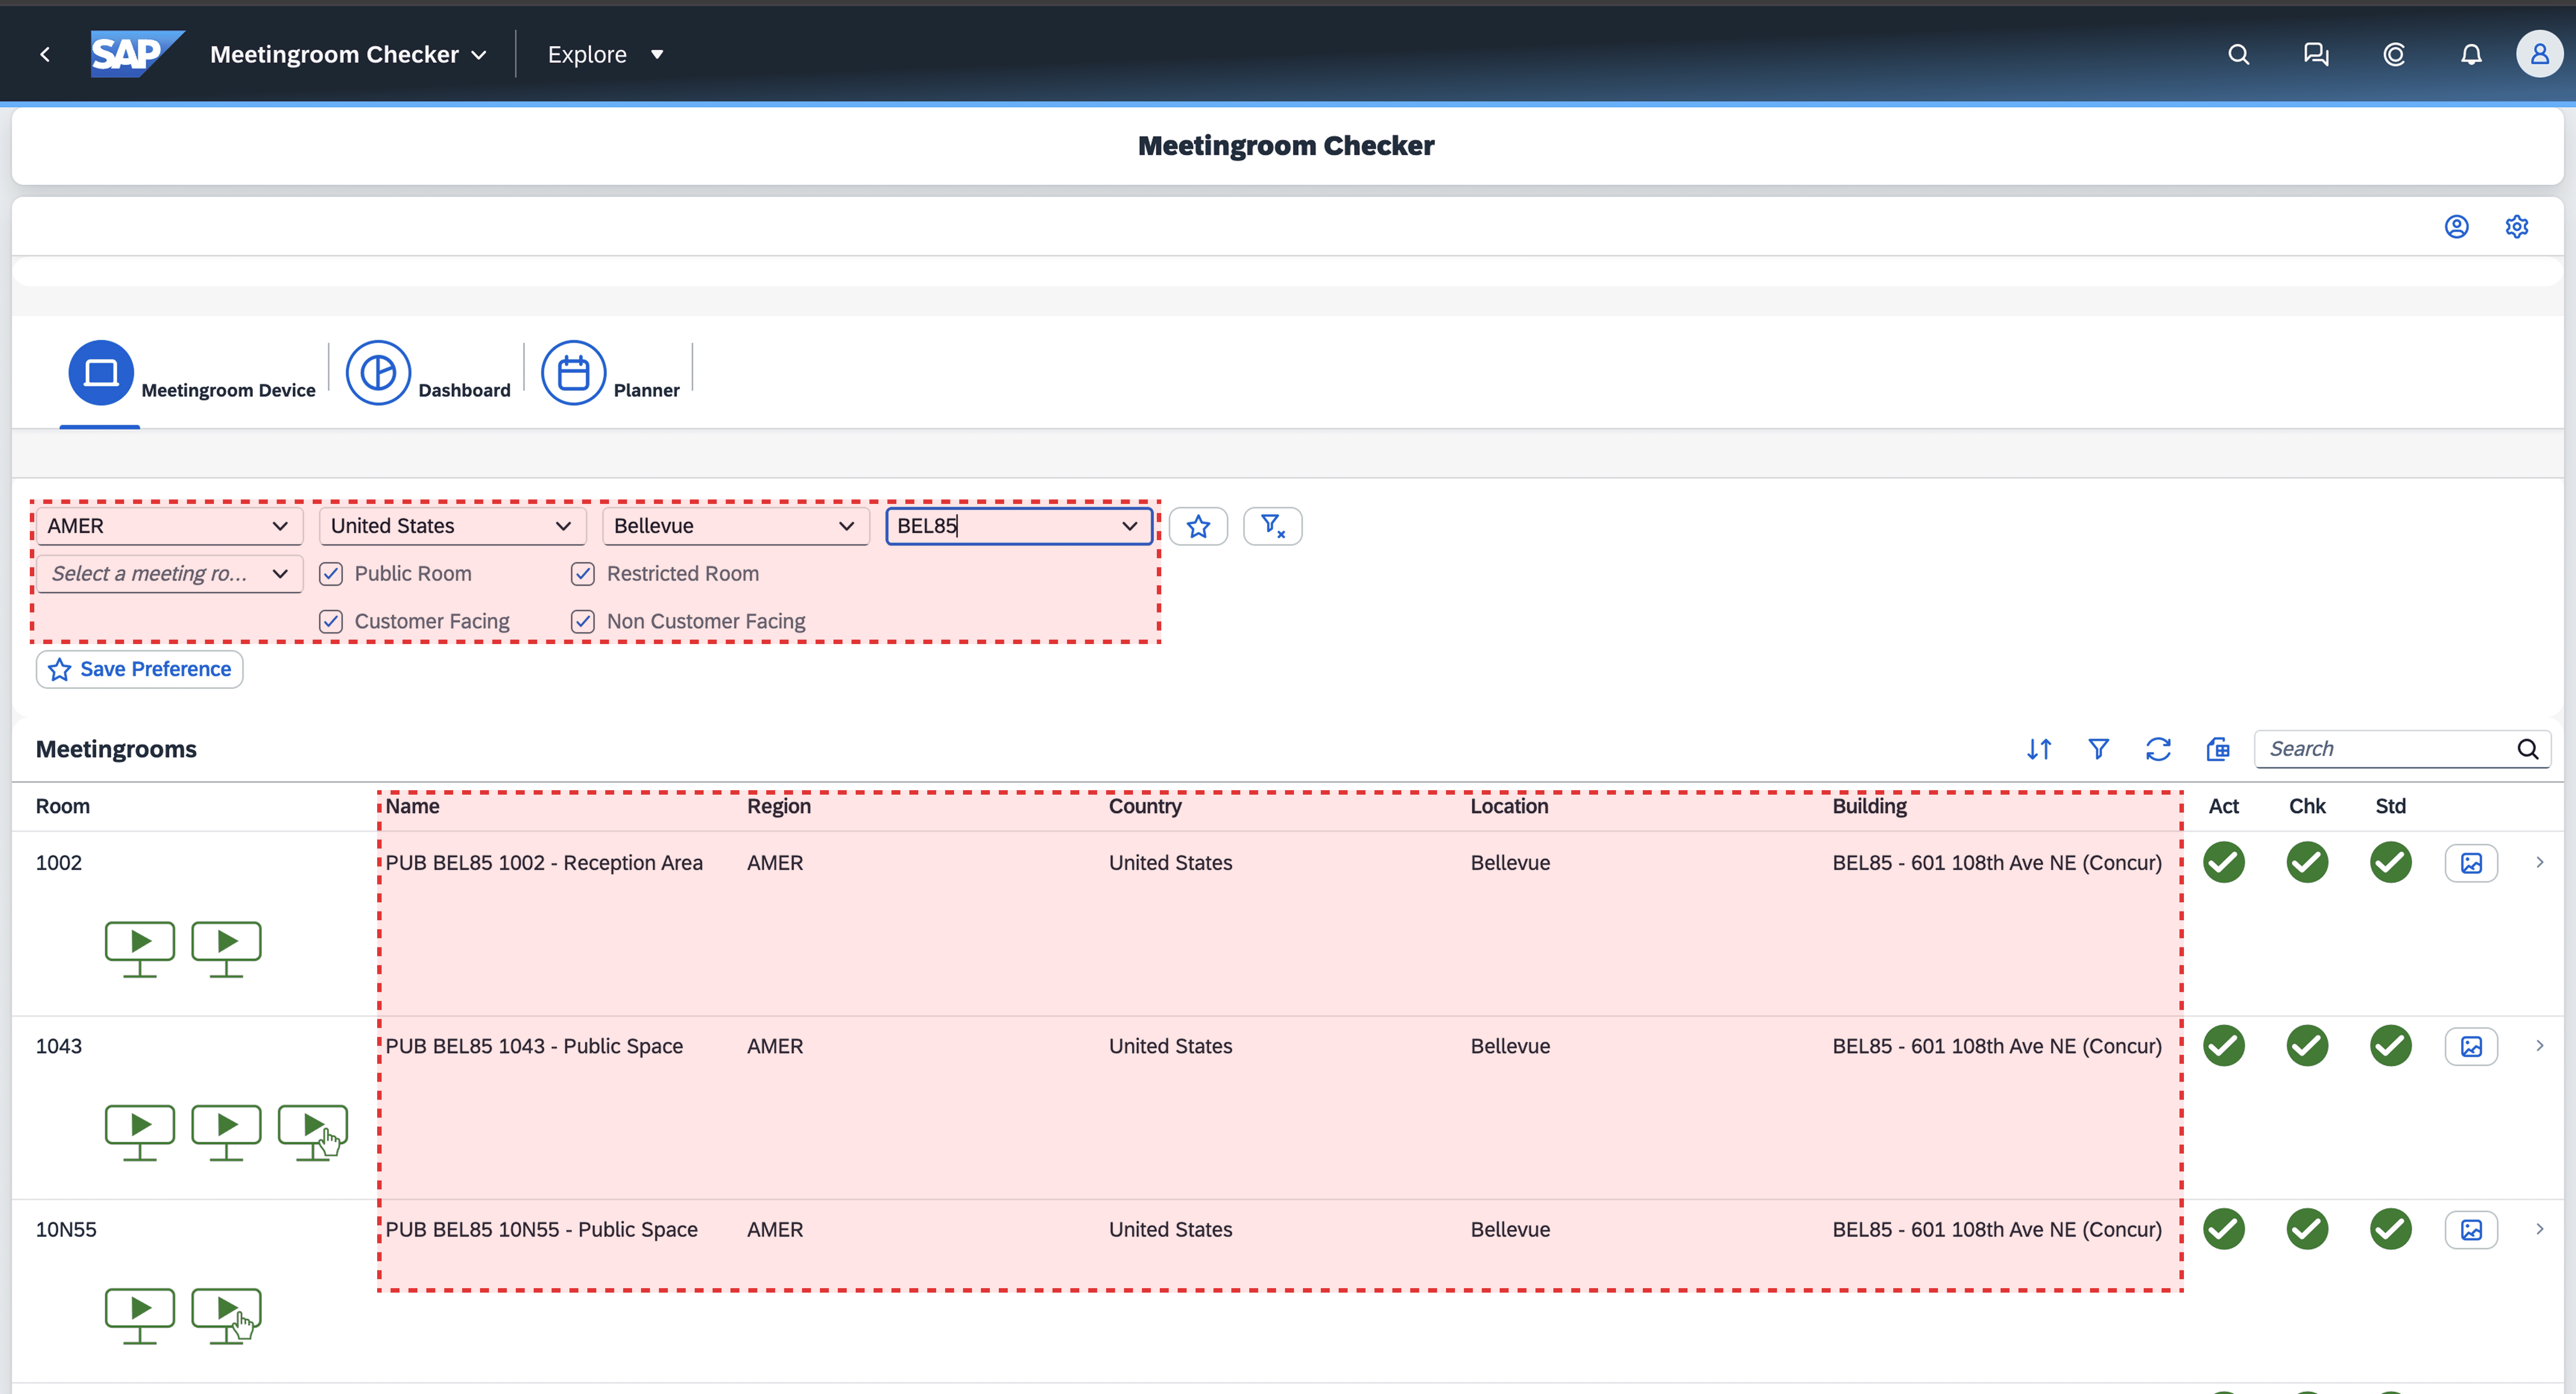
Task: Toggle the Restricted Room checkbox
Action: pyautogui.click(x=583, y=574)
